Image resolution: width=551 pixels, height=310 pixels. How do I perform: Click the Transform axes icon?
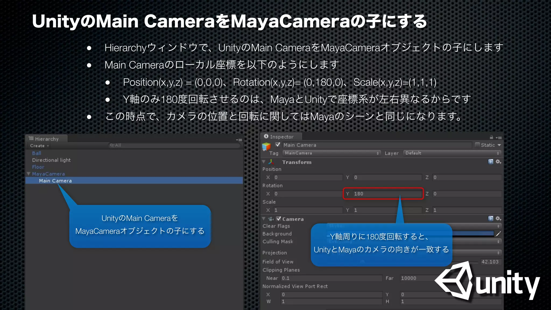(x=271, y=162)
